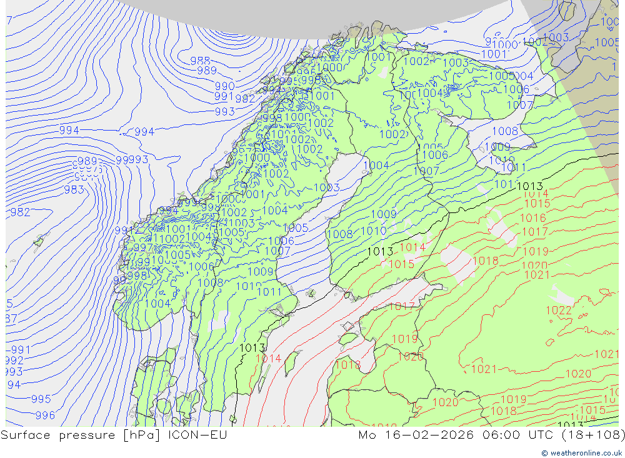Click the 995 isobar label

41,399
